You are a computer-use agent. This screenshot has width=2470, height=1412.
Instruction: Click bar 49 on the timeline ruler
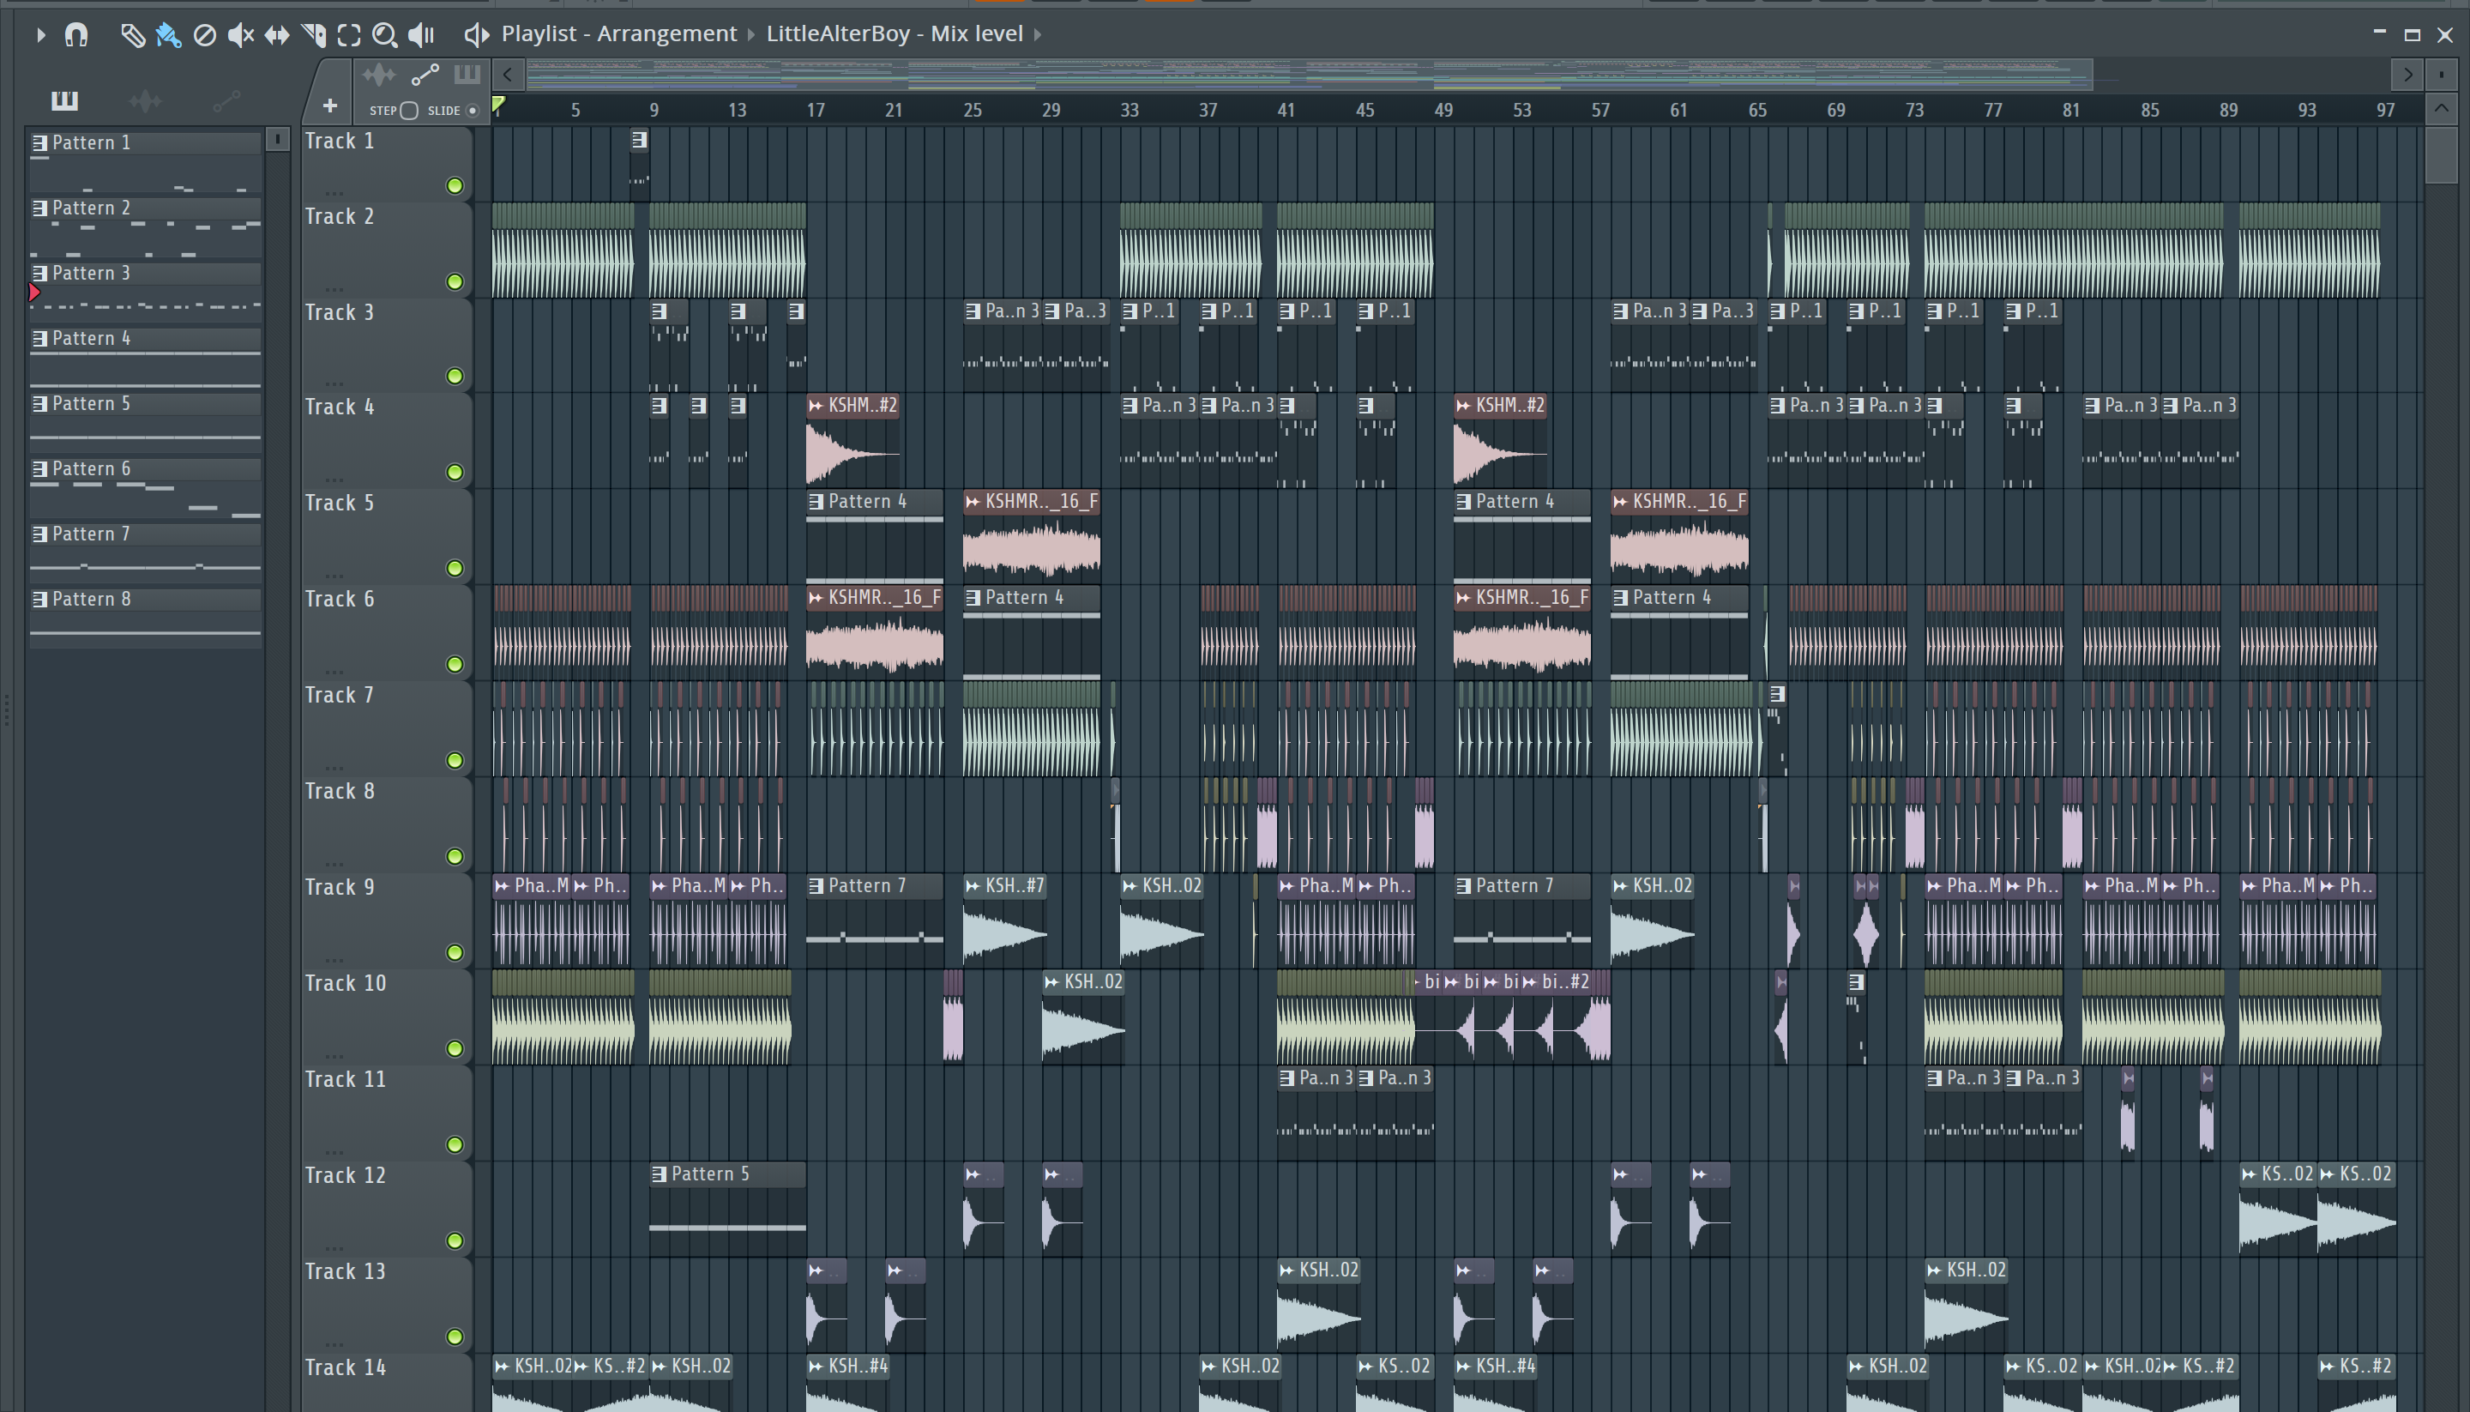click(1443, 110)
